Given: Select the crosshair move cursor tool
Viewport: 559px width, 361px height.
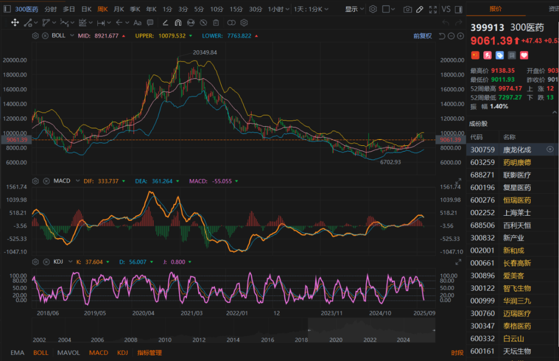Looking at the screenshot, I should pos(15,23).
